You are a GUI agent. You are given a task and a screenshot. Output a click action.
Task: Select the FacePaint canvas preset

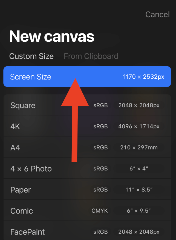point(87,230)
